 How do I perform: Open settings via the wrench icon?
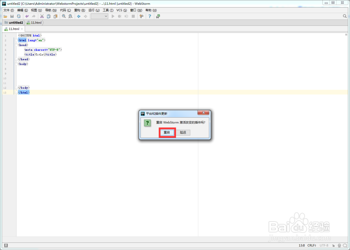pyautogui.click(x=141, y=16)
